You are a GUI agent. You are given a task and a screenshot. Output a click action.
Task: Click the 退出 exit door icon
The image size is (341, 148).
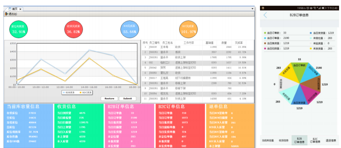[x=6, y=14]
